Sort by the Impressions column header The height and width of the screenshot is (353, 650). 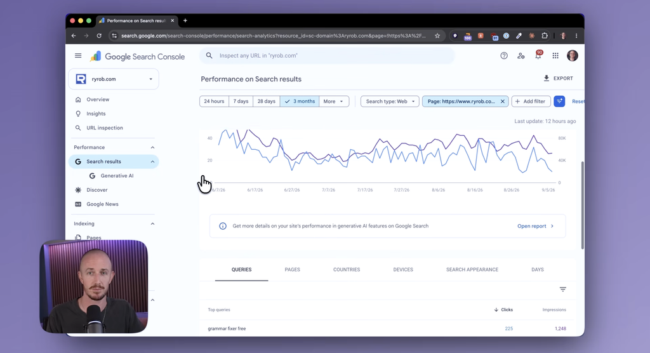pos(554,310)
